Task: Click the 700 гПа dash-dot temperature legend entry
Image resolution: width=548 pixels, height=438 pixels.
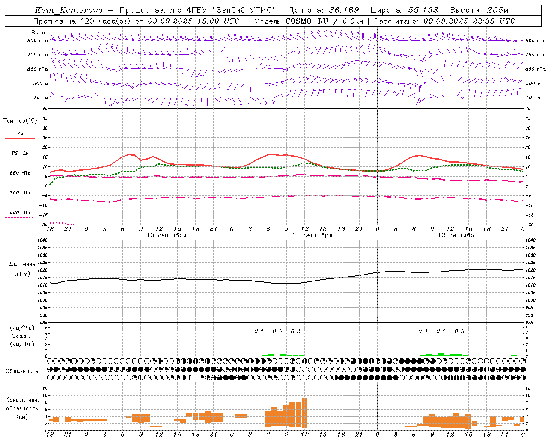Action: pyautogui.click(x=20, y=194)
